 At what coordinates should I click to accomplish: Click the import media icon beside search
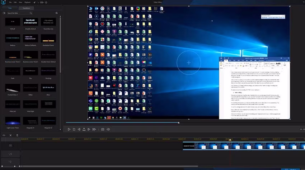click(4, 13)
